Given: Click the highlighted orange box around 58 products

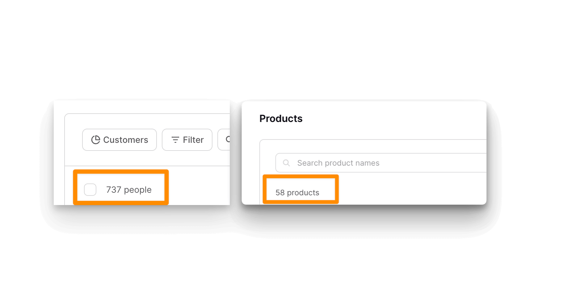Looking at the screenshot, I should 300,189.
